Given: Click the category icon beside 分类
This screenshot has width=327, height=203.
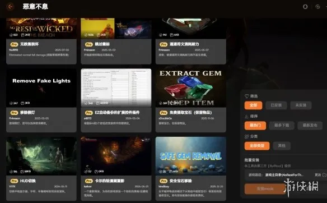Looking at the screenshot, I should click(246, 137).
